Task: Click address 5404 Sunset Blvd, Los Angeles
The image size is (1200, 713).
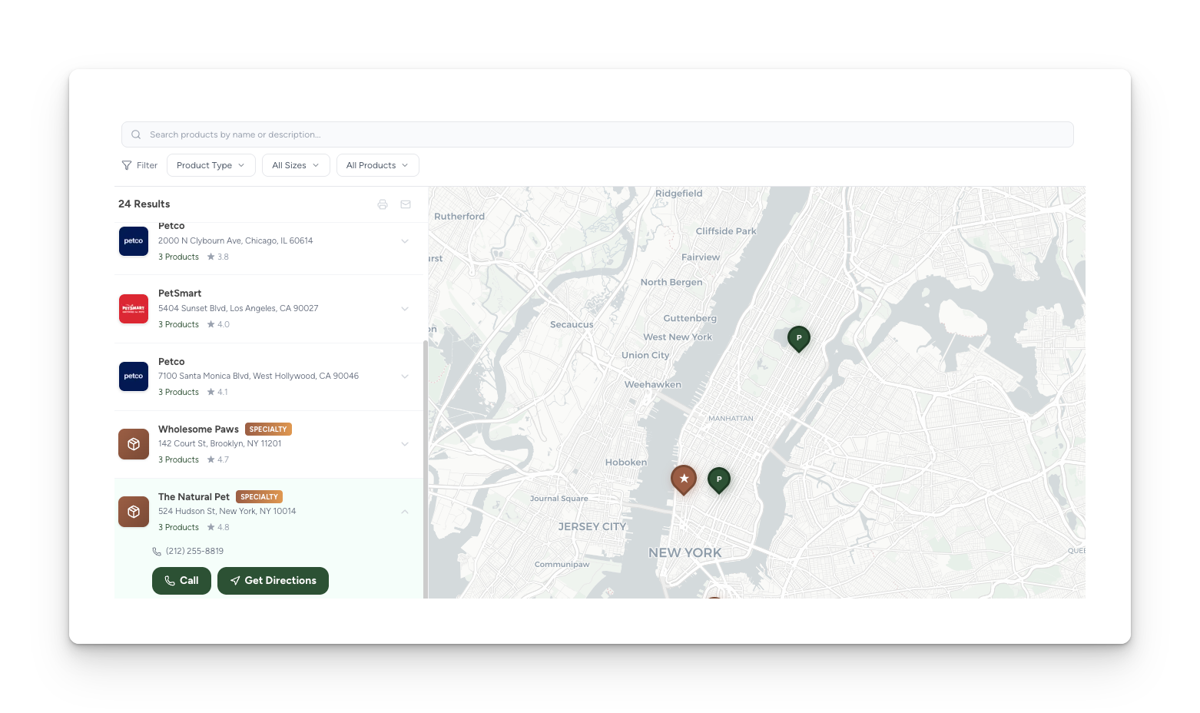Action: tap(238, 309)
